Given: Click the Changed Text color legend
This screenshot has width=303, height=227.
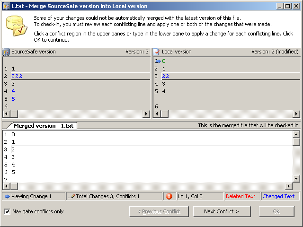Looking at the screenshot, I should click(x=278, y=196).
